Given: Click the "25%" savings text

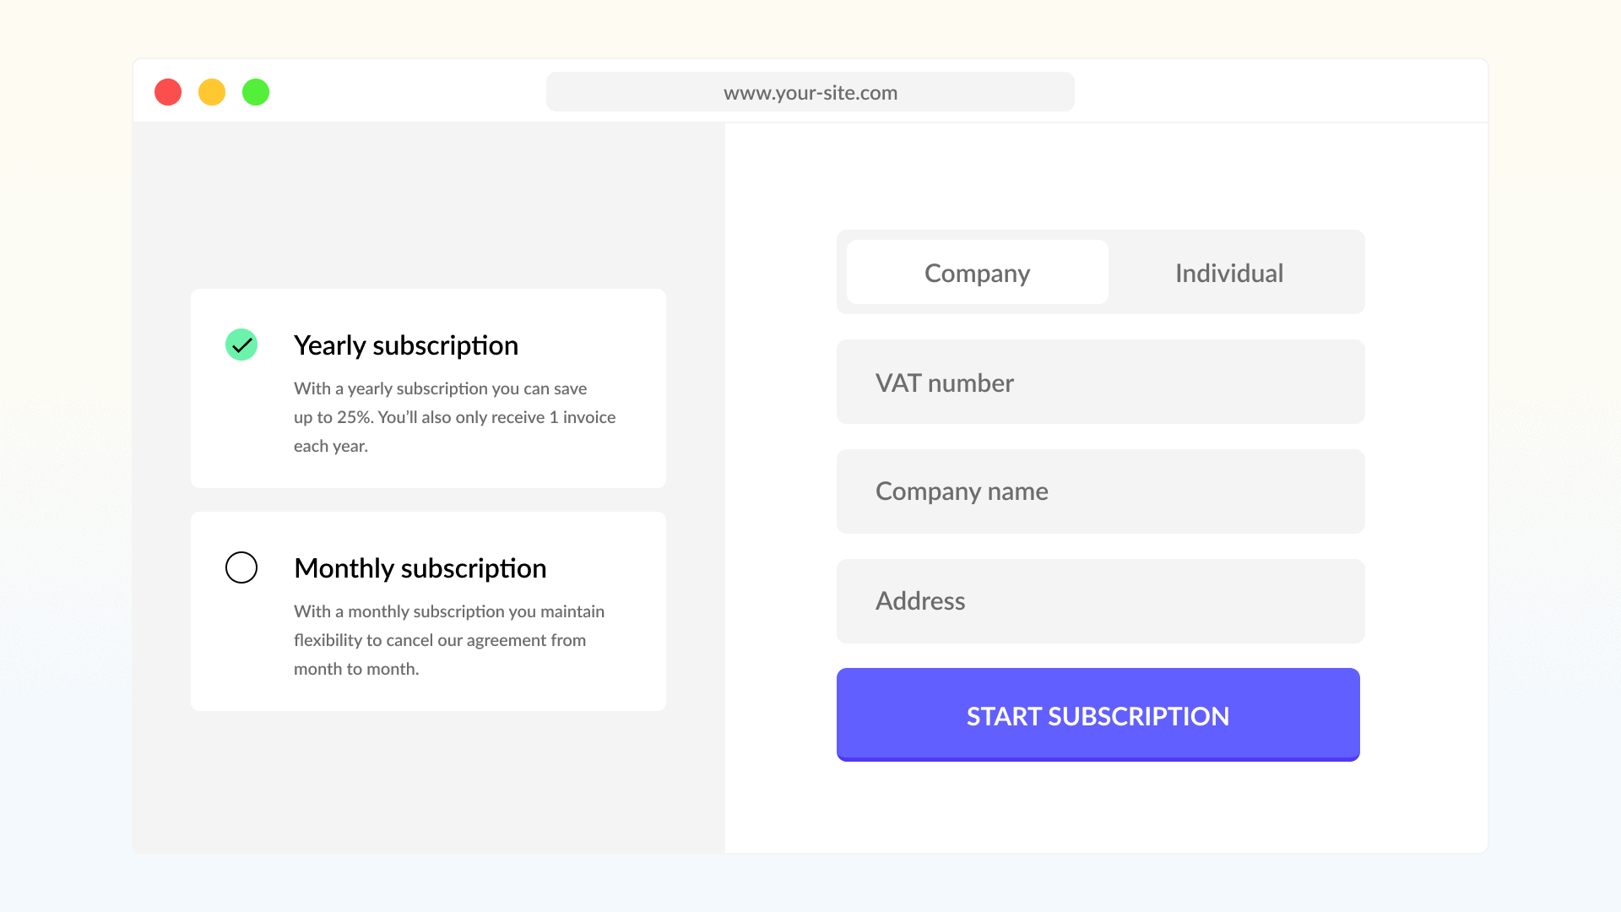Looking at the screenshot, I should pos(354,417).
